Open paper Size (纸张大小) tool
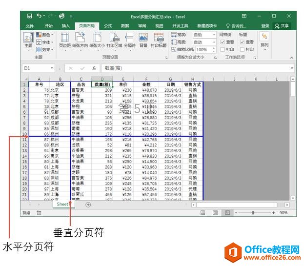 point(97,42)
